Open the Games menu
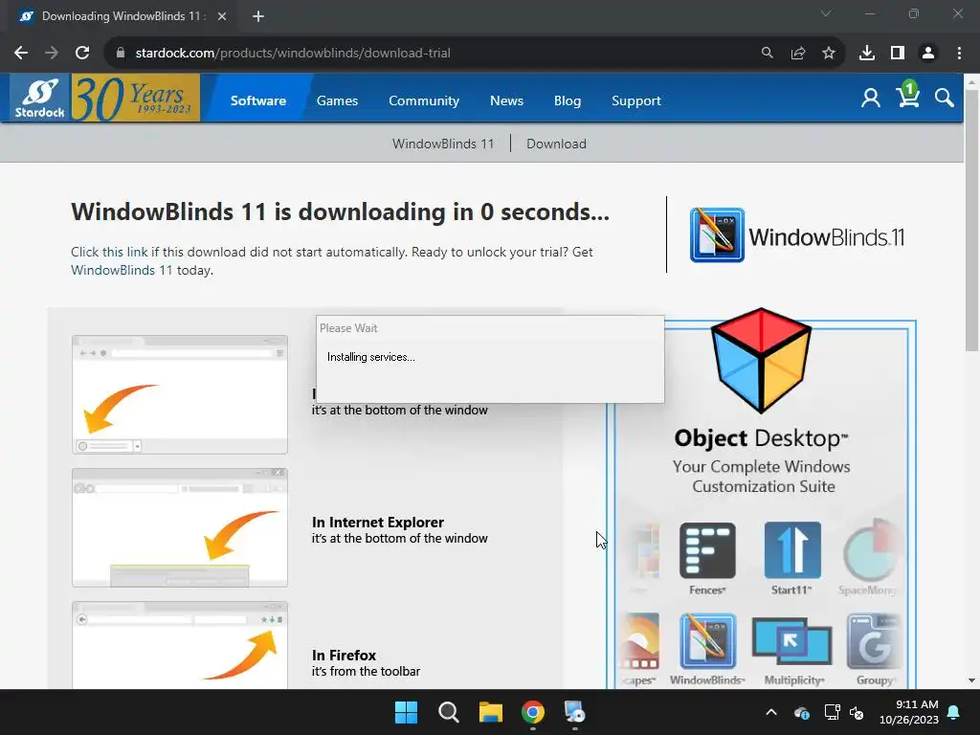This screenshot has height=735, width=980. (337, 100)
